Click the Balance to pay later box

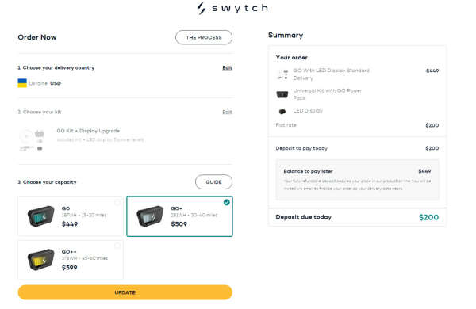coord(357,180)
